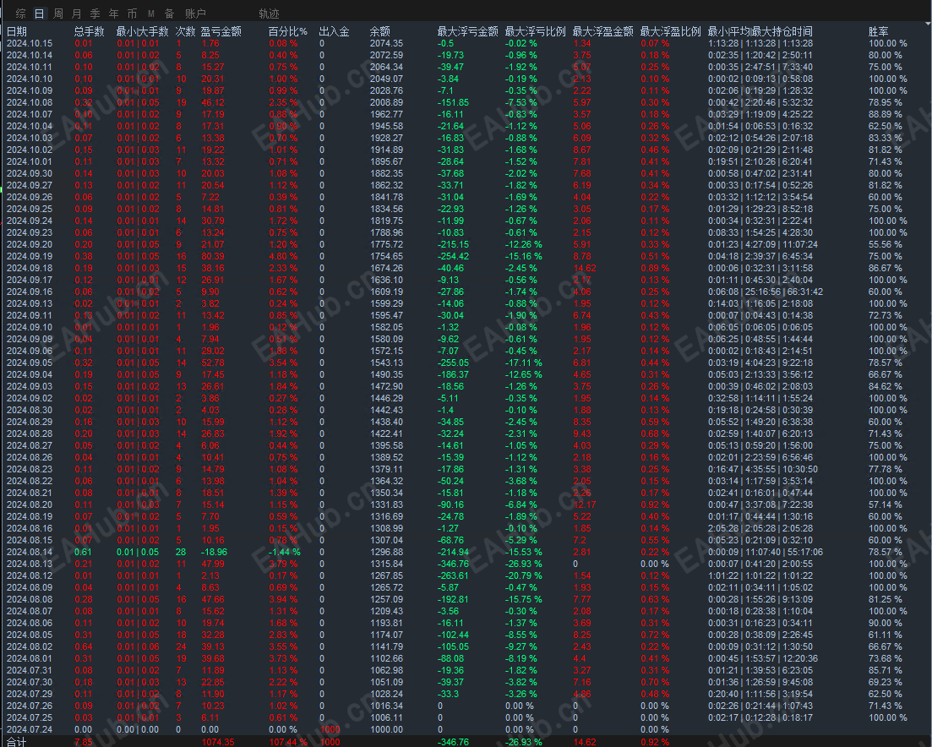Click balance value 1543.13

coord(386,363)
